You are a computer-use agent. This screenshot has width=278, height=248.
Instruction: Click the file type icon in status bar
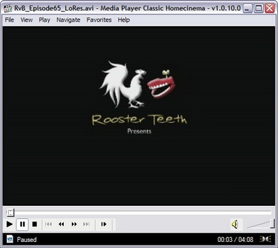tap(9, 239)
